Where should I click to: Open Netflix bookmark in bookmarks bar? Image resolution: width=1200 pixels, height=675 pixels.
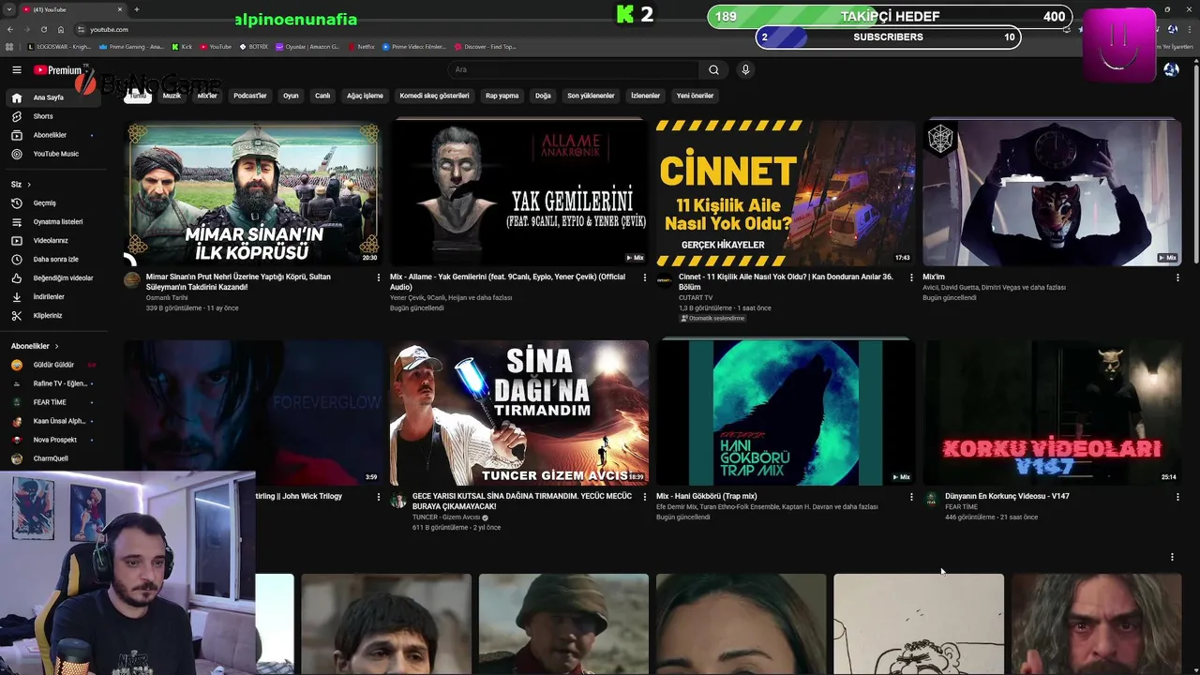[x=362, y=47]
